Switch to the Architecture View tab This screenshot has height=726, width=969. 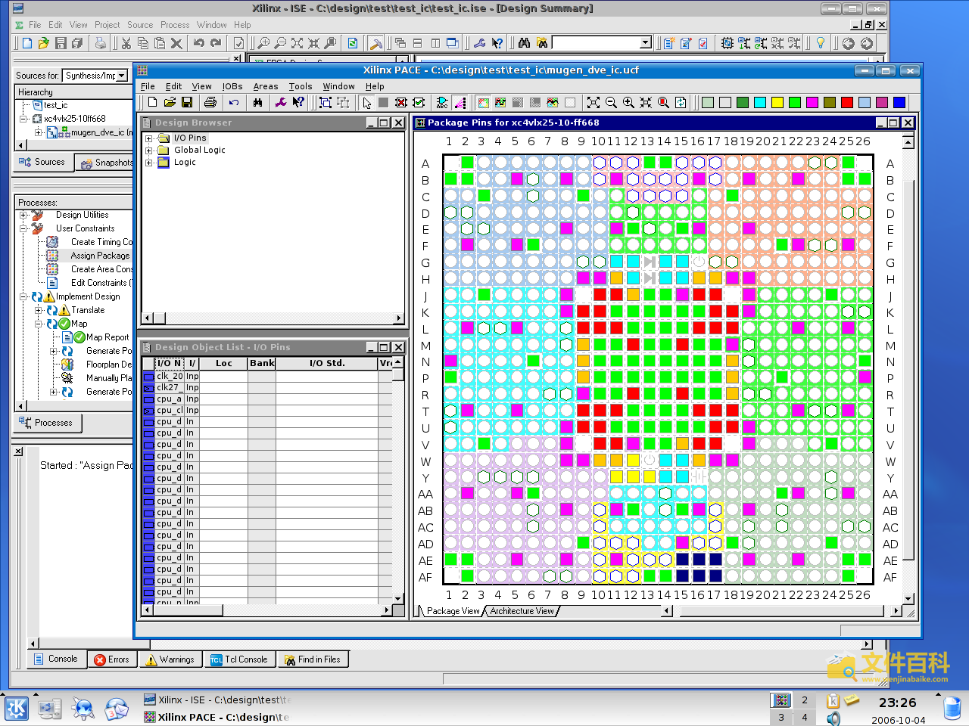522,611
